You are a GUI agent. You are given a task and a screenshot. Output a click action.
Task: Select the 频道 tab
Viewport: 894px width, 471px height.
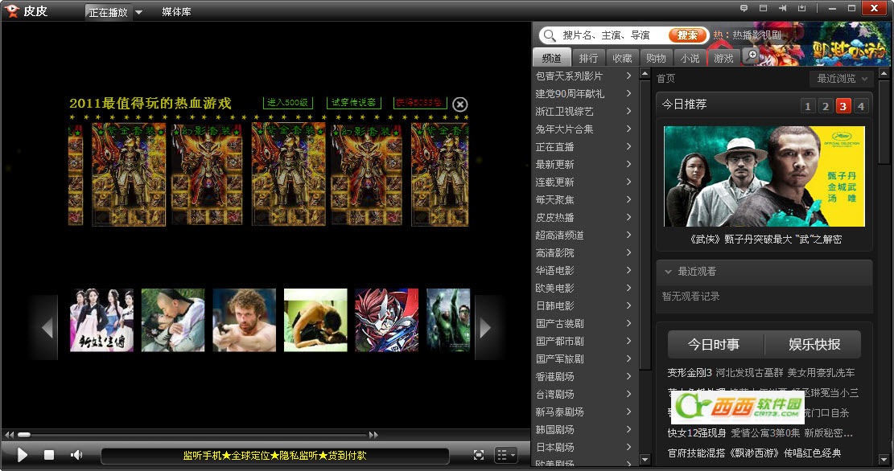click(x=550, y=58)
